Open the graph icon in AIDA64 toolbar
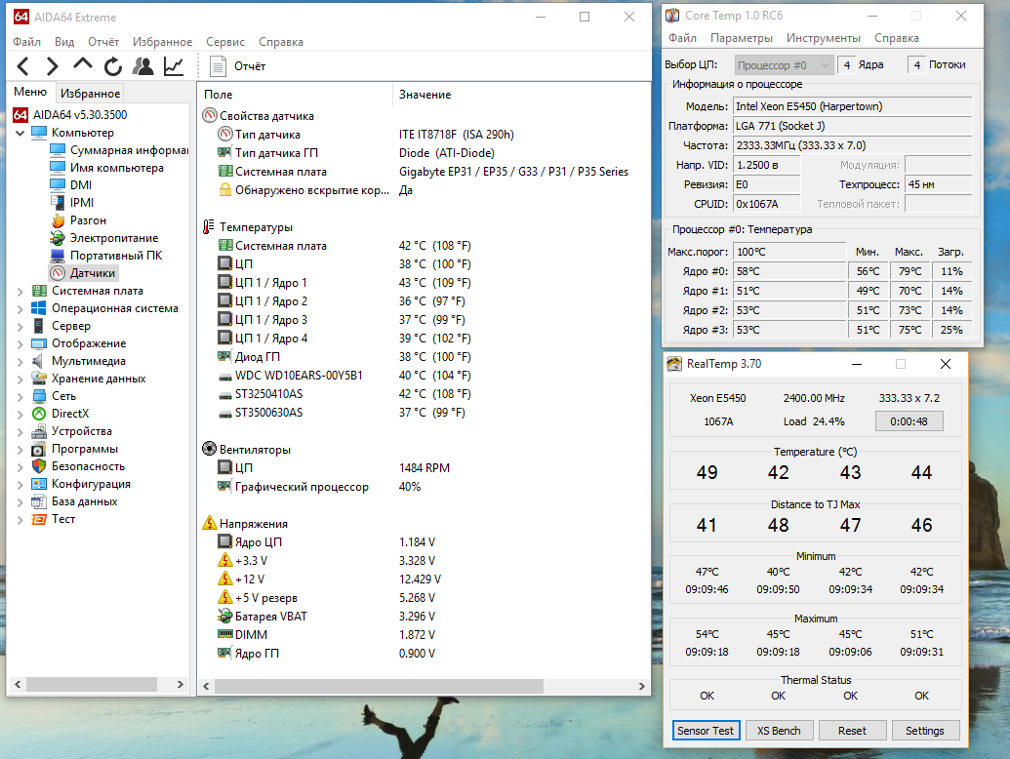The width and height of the screenshot is (1010, 759). tap(174, 65)
